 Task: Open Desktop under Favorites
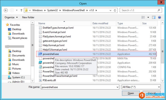17,29
